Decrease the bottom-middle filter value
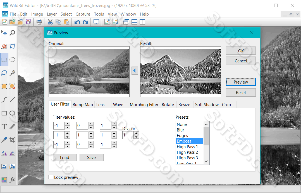Viewport: 301px width, 193px height. coord(91,146)
